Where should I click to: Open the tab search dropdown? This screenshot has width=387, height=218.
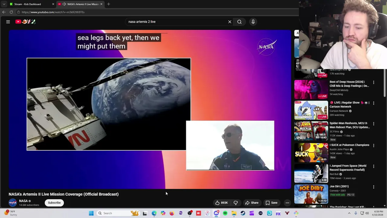click(x=4, y=4)
